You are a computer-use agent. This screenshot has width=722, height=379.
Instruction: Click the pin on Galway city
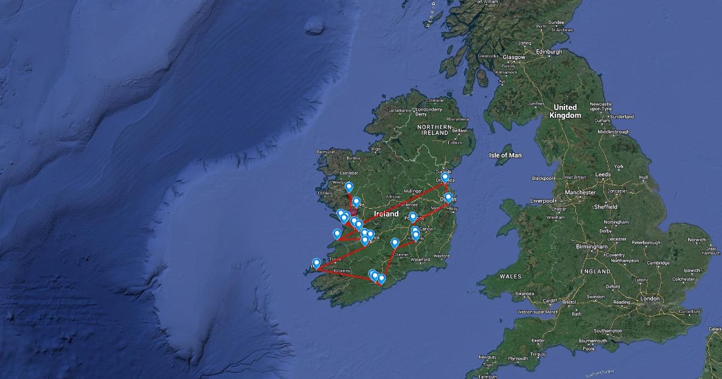(x=356, y=202)
